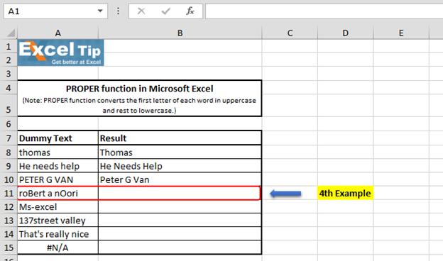Select the cell containing roBert a nOori
The width and height of the screenshot is (443, 261).
click(58, 194)
